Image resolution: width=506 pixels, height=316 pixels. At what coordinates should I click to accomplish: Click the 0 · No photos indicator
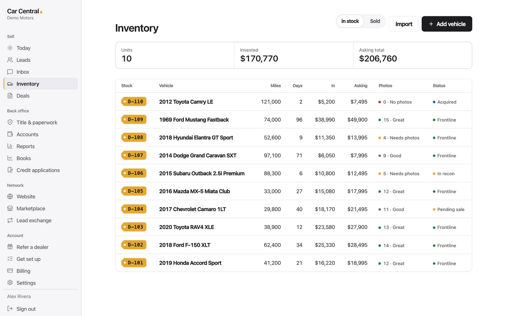coord(395,102)
